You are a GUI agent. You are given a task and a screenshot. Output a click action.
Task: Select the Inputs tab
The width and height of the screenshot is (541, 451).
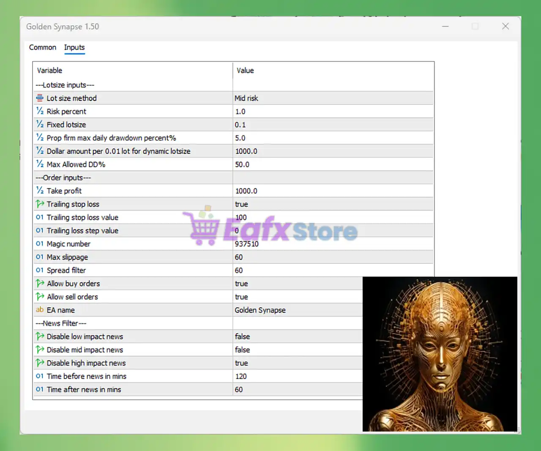click(x=74, y=47)
